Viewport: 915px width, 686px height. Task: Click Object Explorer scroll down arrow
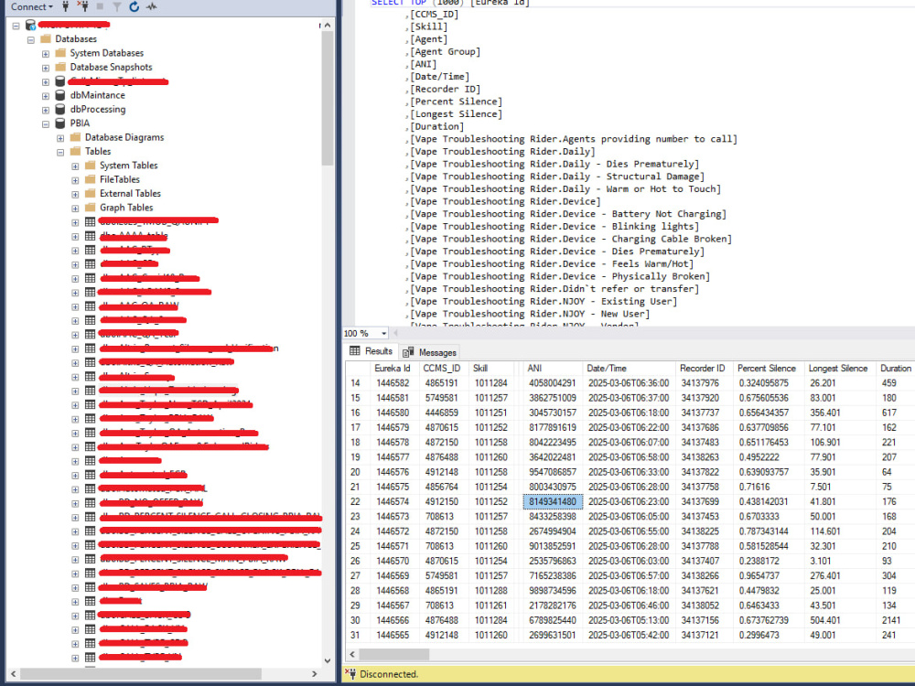(328, 661)
